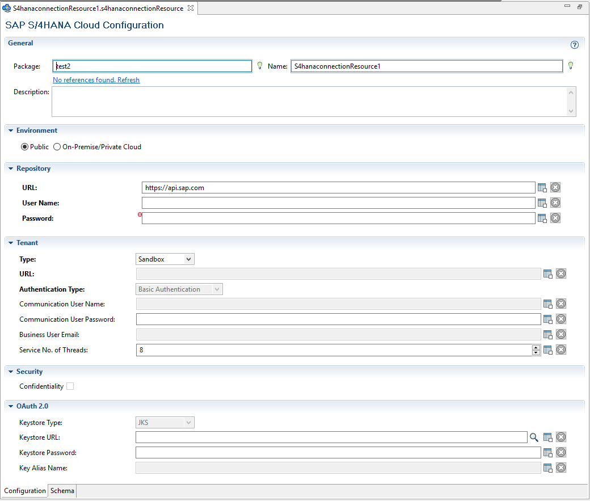Collapse the Repository section

pos(11,169)
